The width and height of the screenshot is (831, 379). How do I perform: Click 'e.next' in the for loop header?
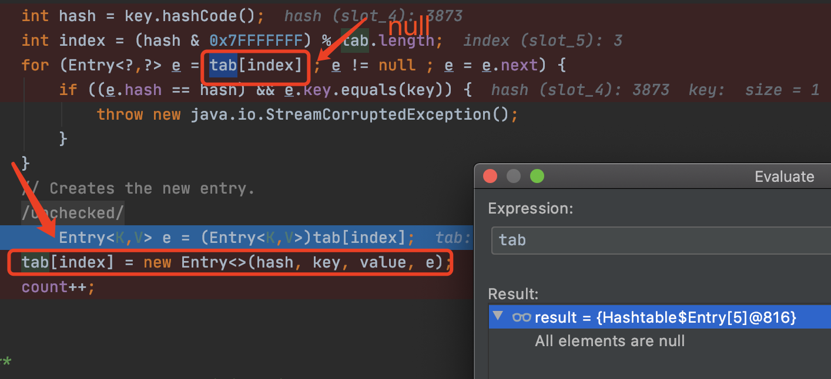pos(518,65)
